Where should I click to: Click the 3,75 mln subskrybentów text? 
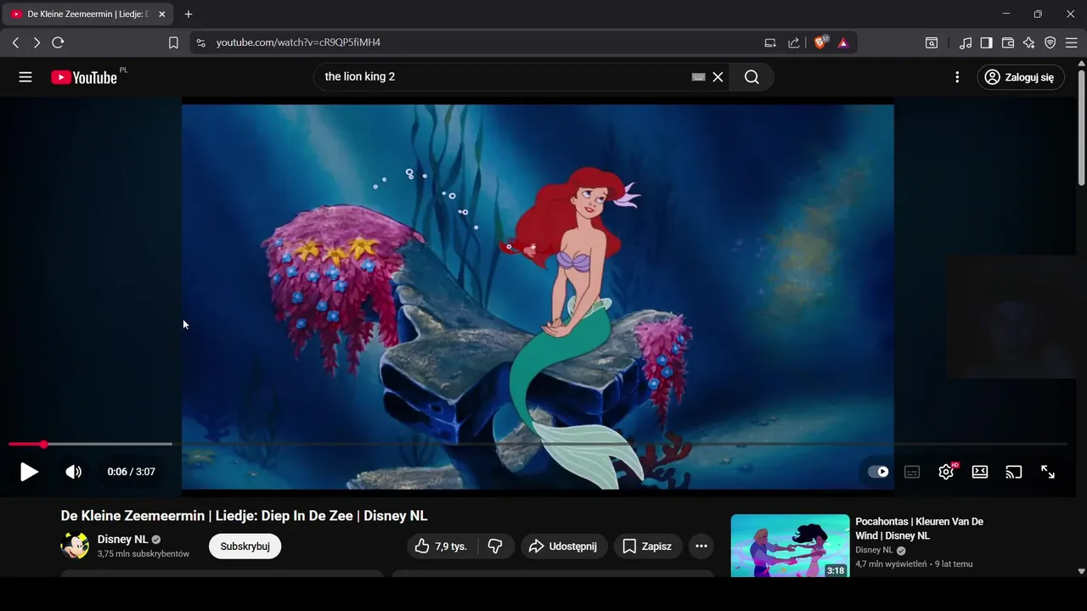click(x=144, y=553)
